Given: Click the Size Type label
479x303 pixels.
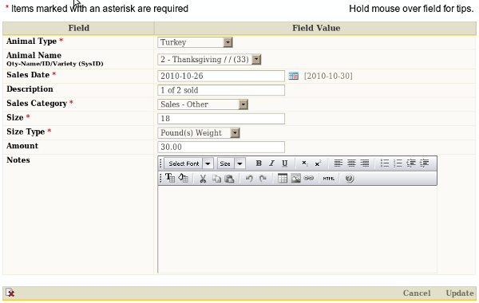Looking at the screenshot, I should click(26, 132).
